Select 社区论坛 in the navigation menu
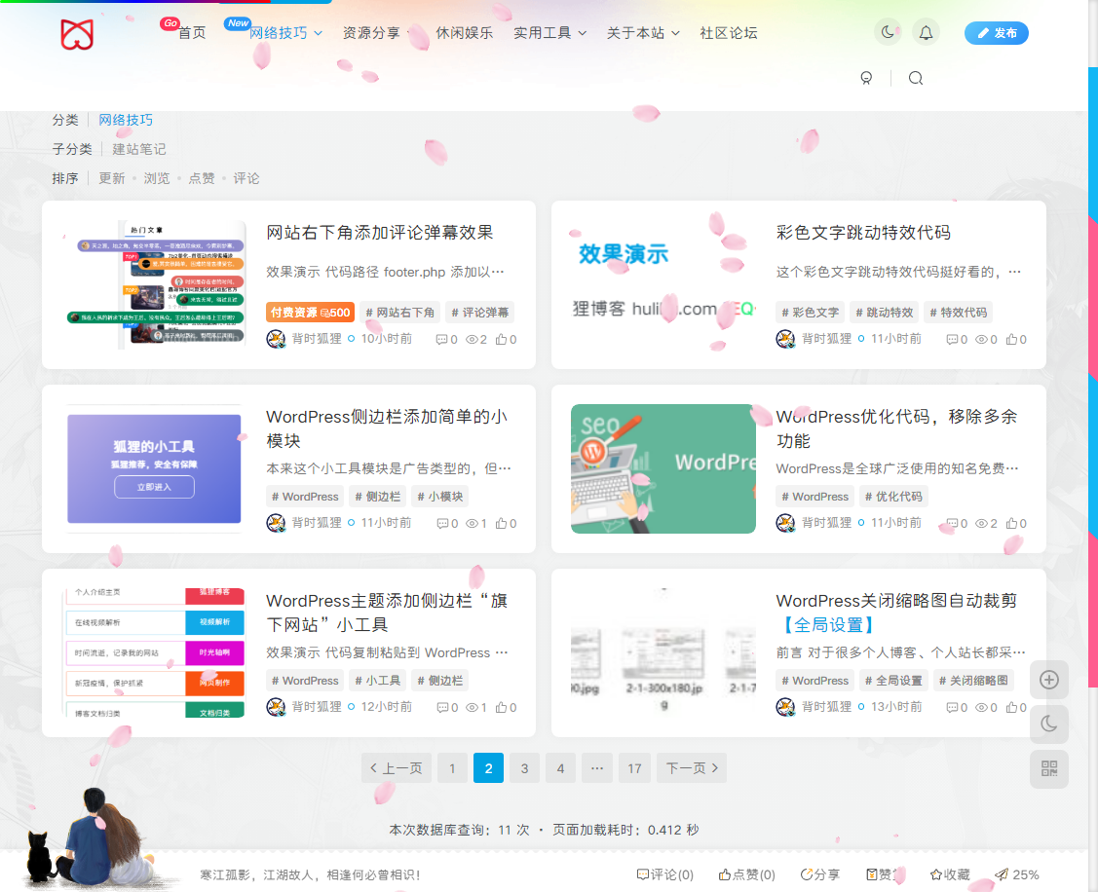Viewport: 1098px width, 892px height. (729, 32)
